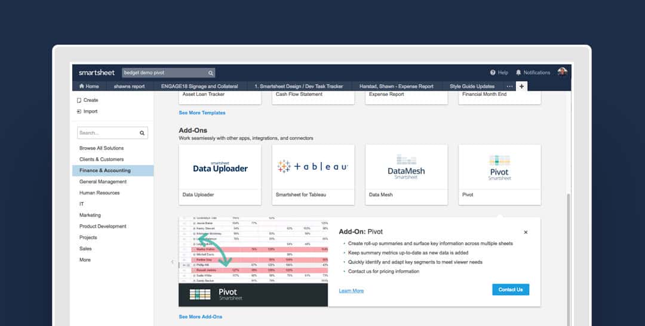This screenshot has height=326, width=645.
Task: Click the search magnifier in top bar
Action: (211, 73)
